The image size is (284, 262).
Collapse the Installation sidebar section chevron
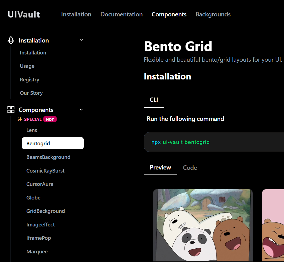pyautogui.click(x=81, y=40)
